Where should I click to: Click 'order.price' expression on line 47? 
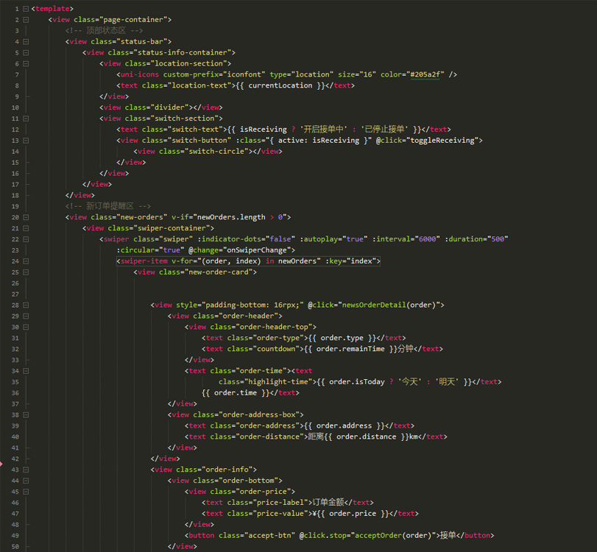pos(353,514)
